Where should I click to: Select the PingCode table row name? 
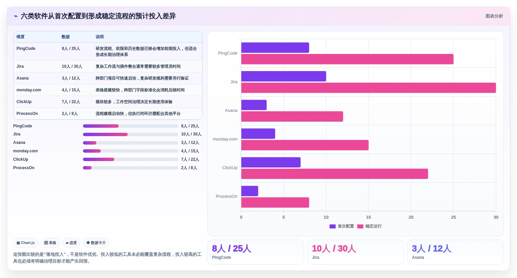point(26,49)
